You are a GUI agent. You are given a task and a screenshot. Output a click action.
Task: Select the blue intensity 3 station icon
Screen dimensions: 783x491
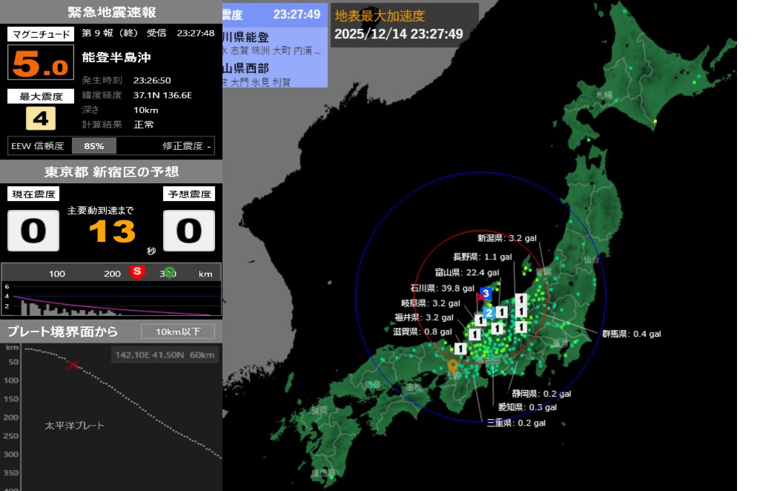486,294
